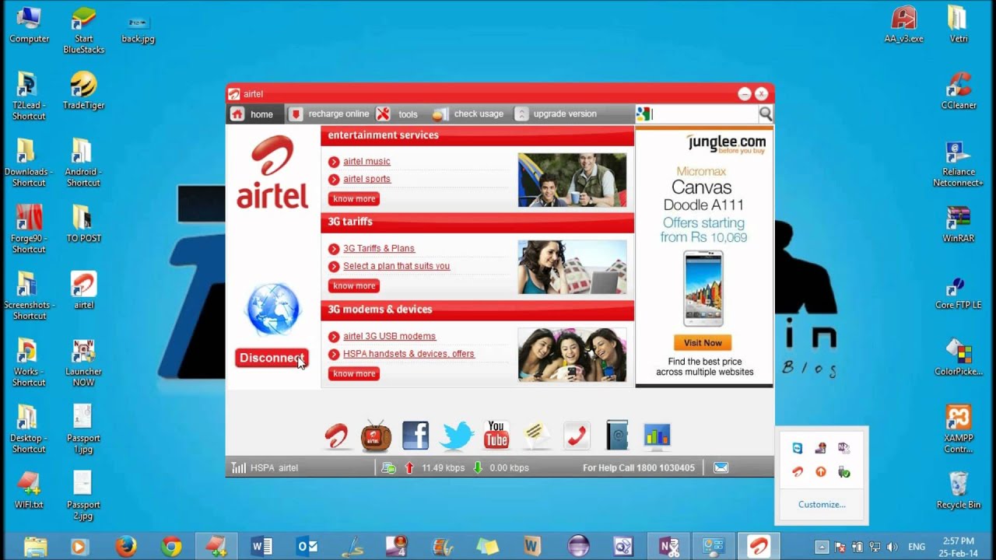
Task: Click the blue globe connection icon
Action: [x=272, y=310]
